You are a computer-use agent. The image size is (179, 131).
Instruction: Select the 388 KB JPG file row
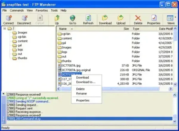pos(115,79)
